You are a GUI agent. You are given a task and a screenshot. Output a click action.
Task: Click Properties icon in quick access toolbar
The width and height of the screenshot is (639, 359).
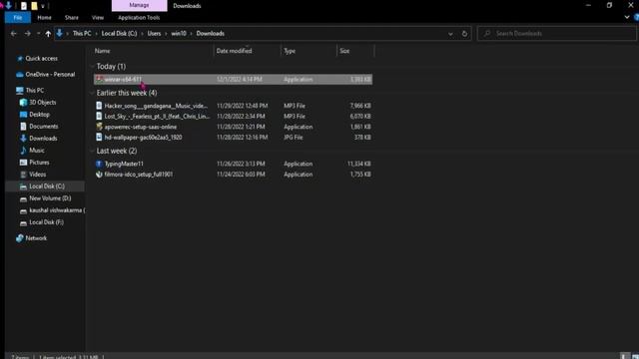tap(24, 6)
